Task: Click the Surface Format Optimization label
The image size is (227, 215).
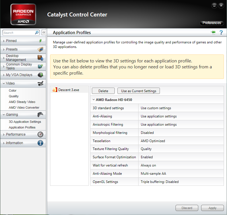Action: click(x=114, y=157)
